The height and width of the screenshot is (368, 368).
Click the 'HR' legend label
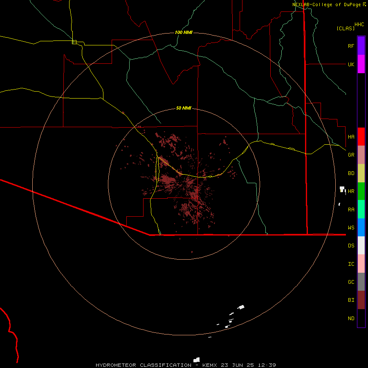pos(351,191)
